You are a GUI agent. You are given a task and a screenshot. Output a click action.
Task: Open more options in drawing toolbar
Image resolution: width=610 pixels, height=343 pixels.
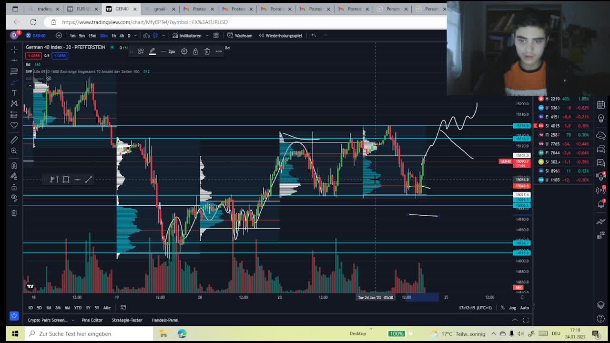[219, 51]
